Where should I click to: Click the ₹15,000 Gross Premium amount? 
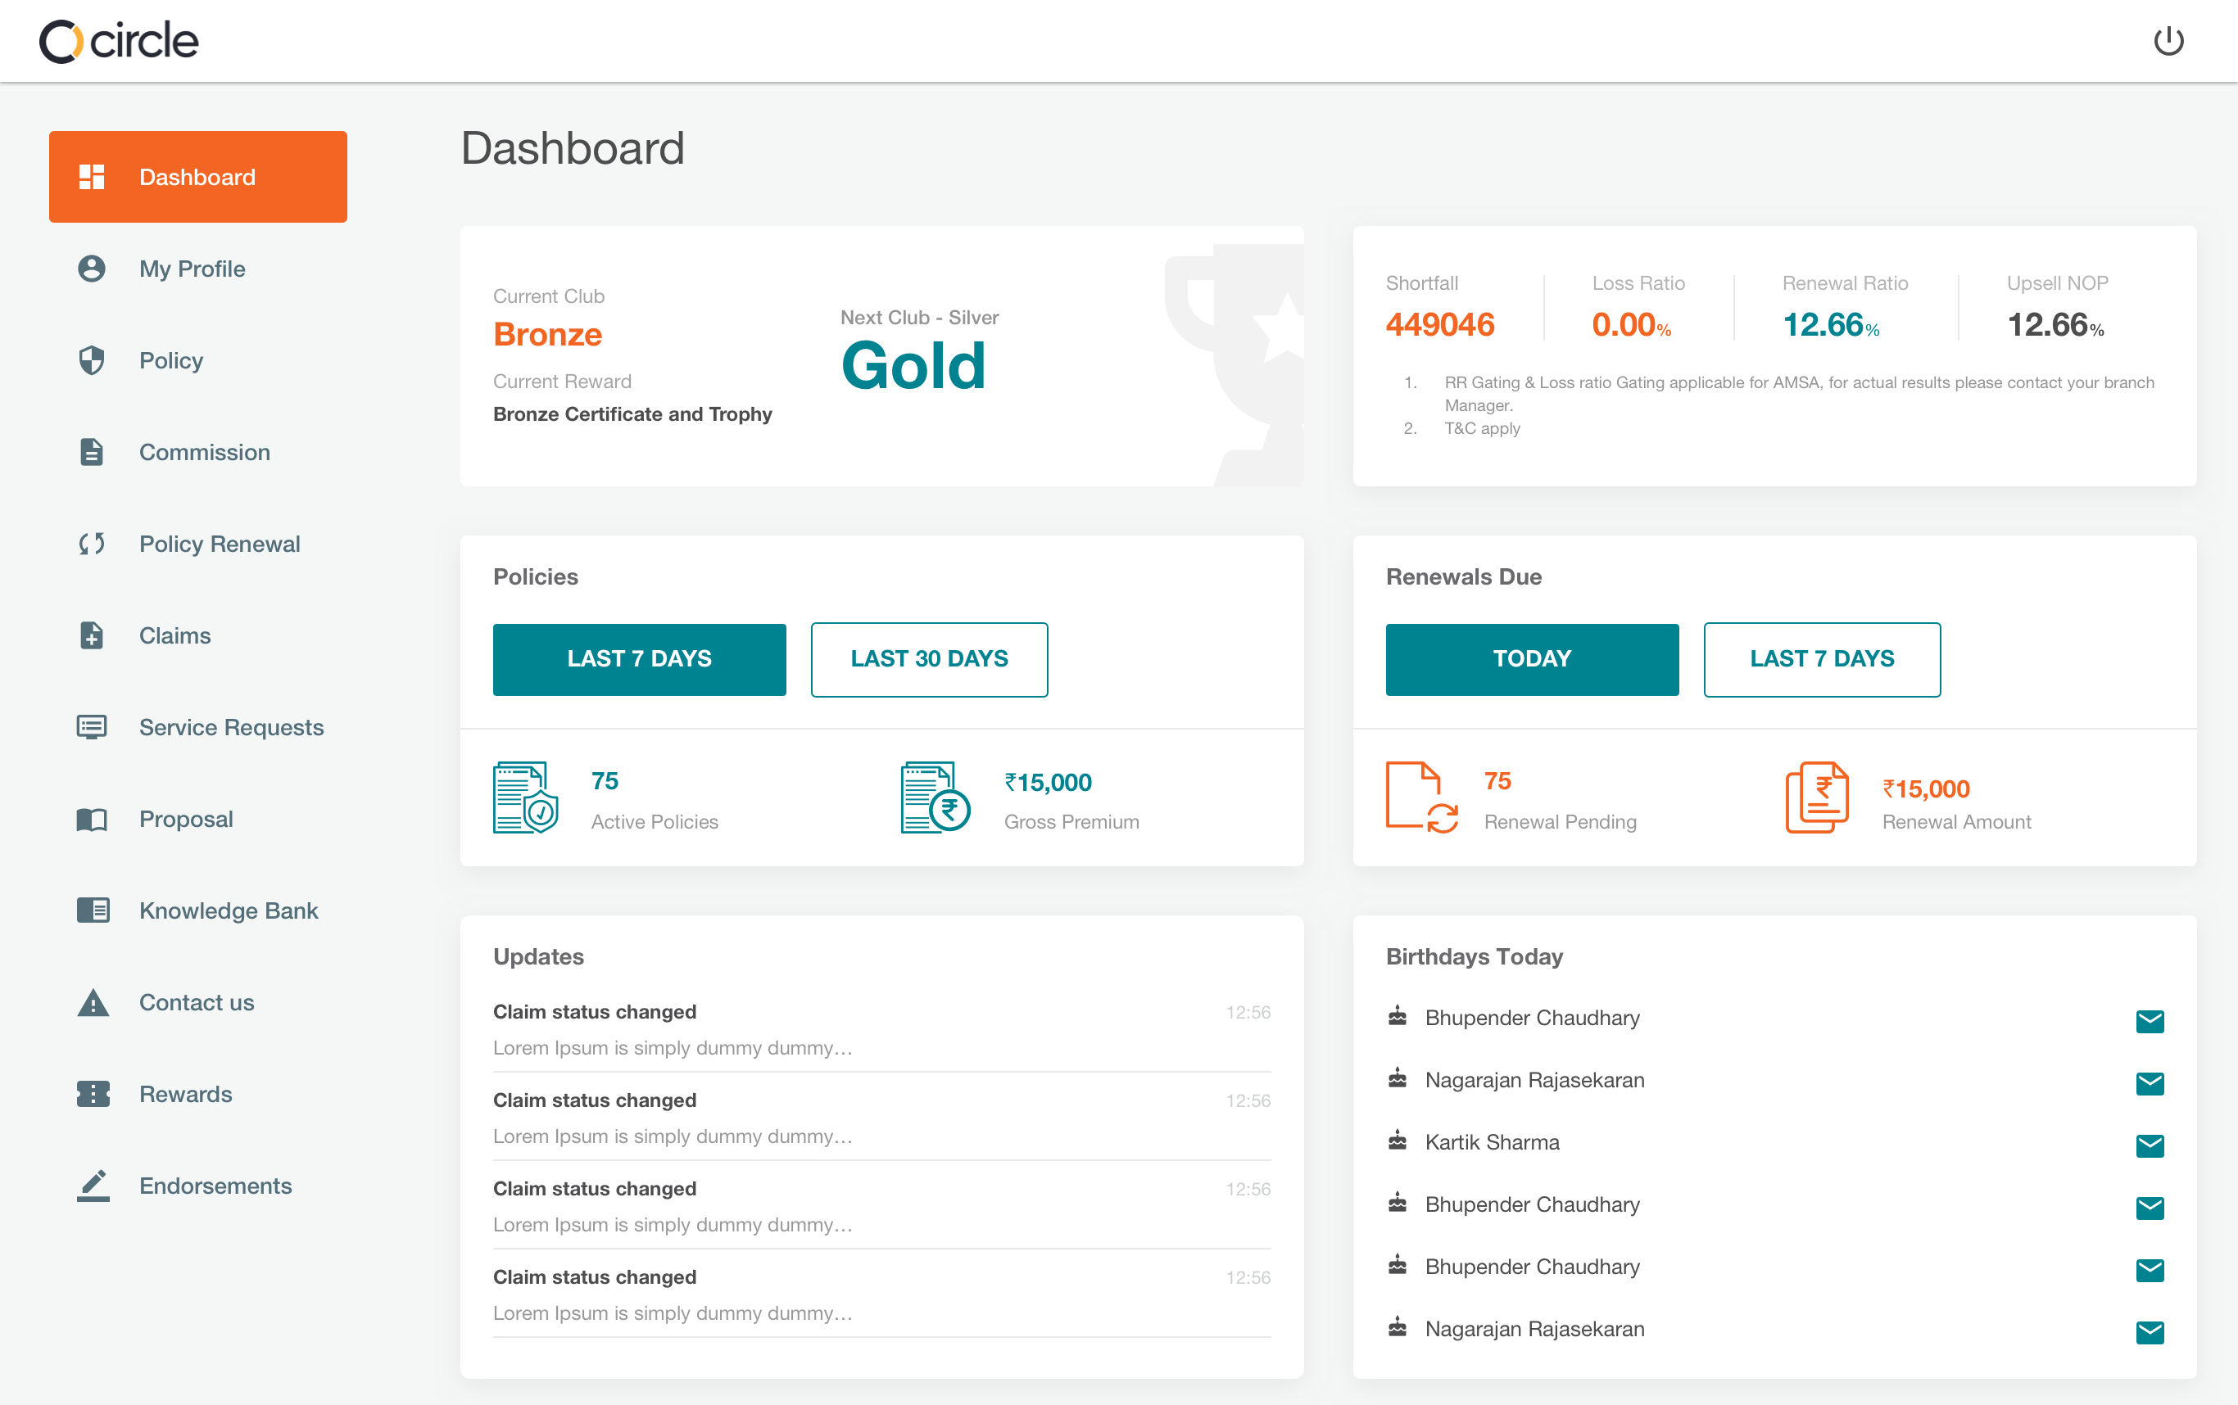(x=1048, y=783)
